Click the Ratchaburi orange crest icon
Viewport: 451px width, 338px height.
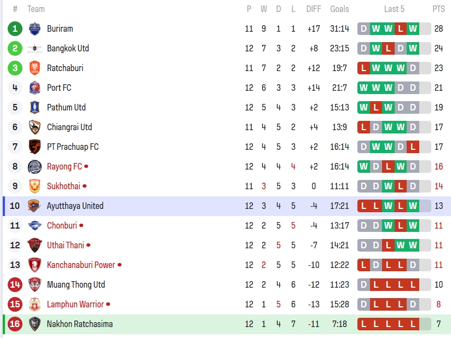click(34, 68)
